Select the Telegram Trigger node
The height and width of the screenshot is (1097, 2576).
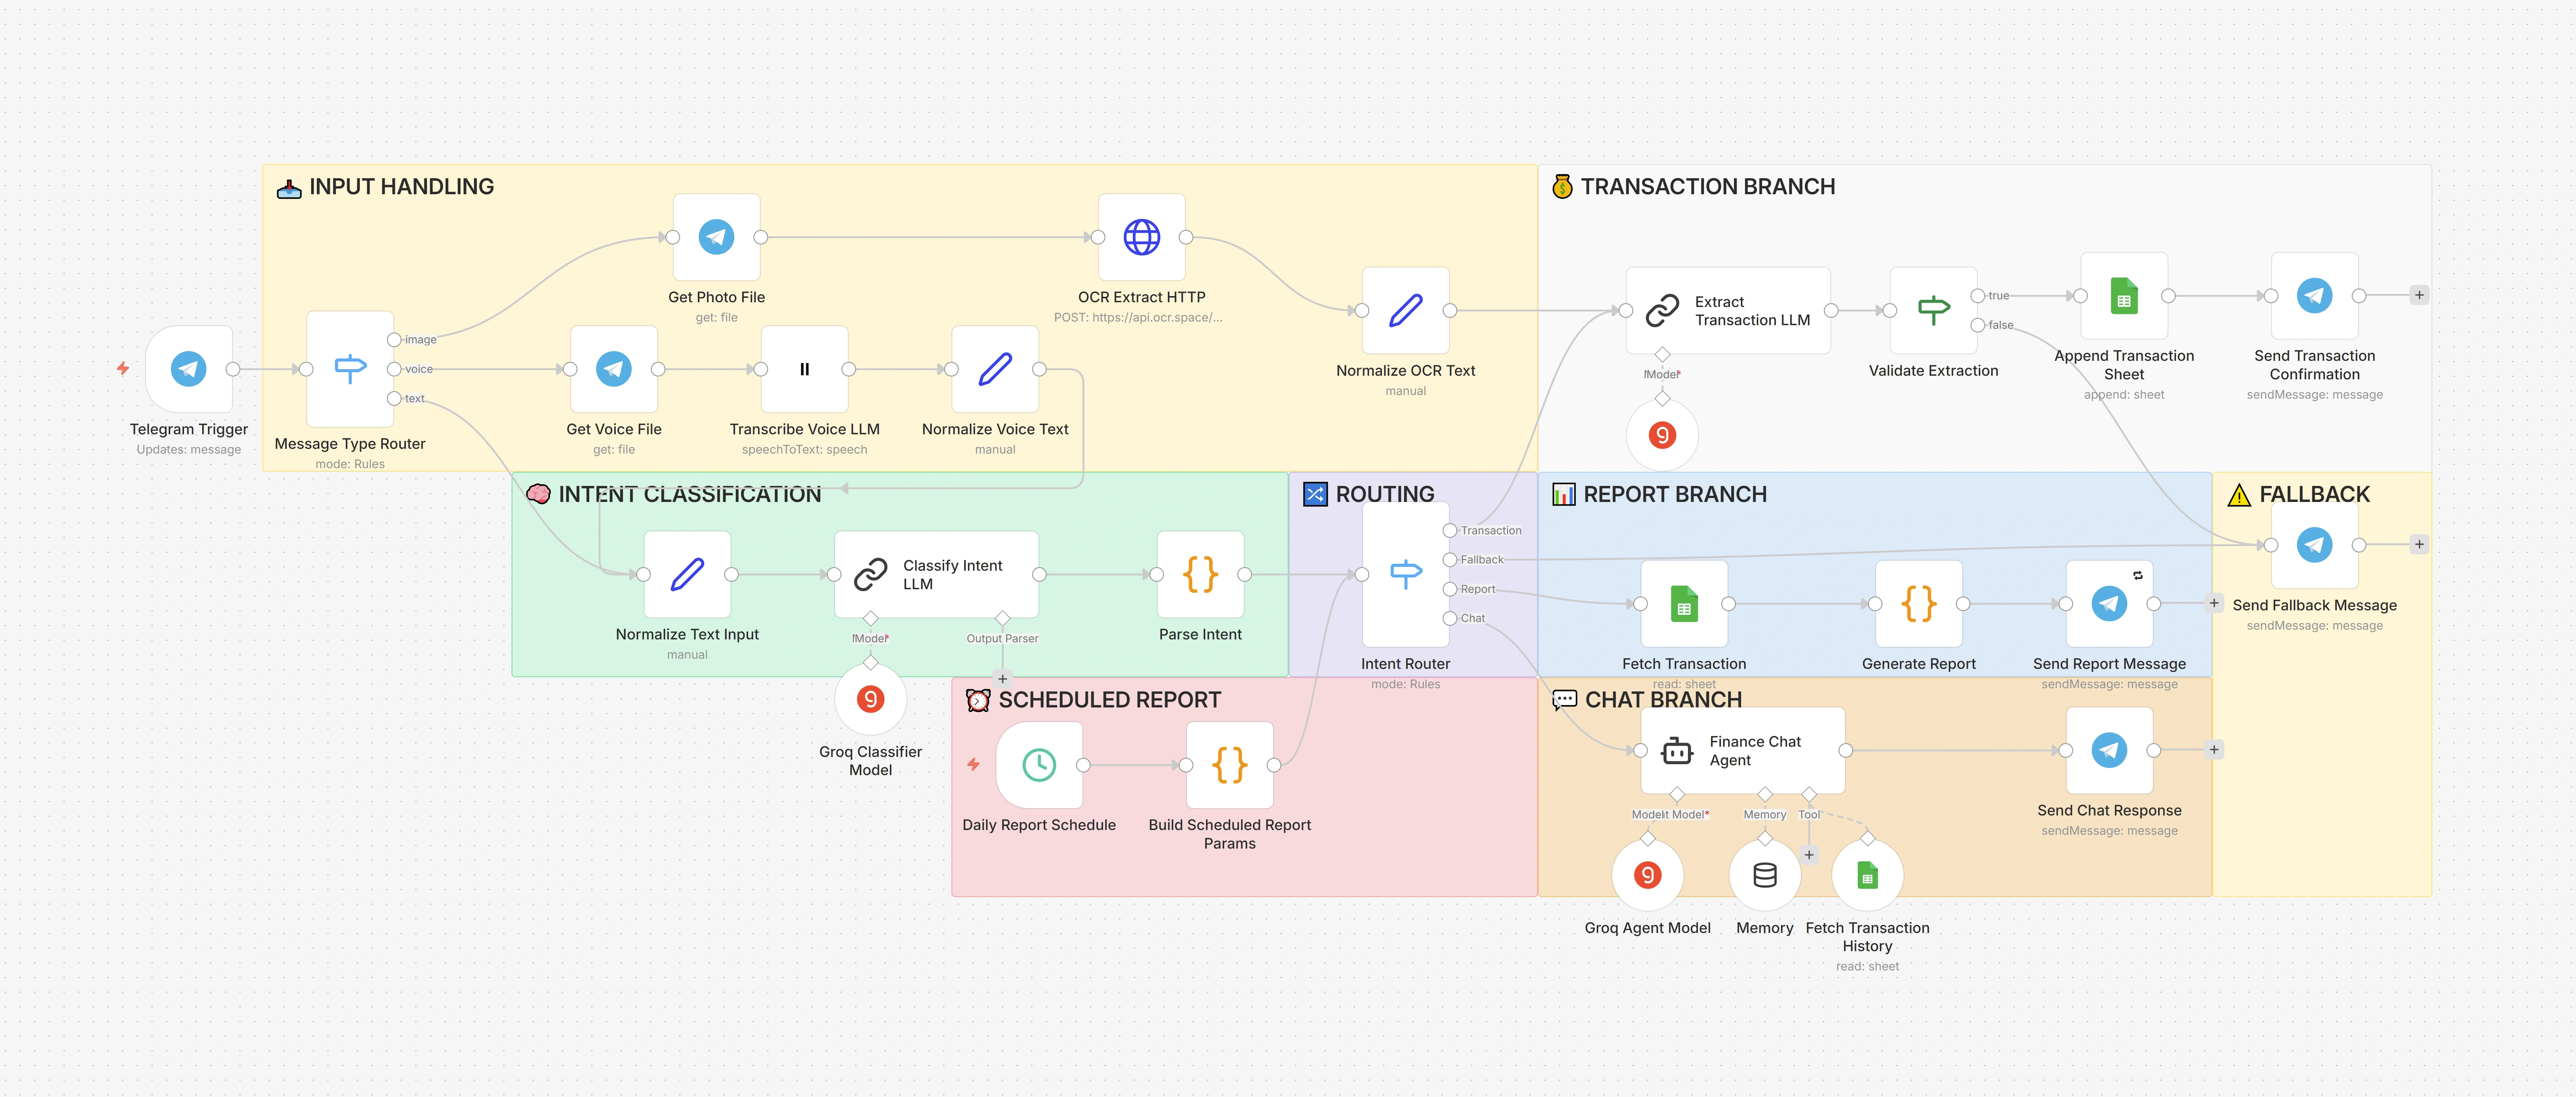click(189, 369)
